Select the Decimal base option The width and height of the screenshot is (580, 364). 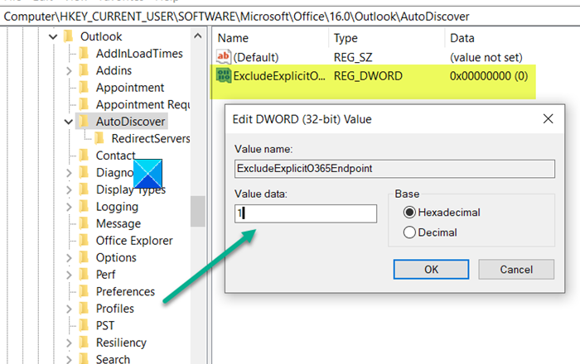coord(409,232)
